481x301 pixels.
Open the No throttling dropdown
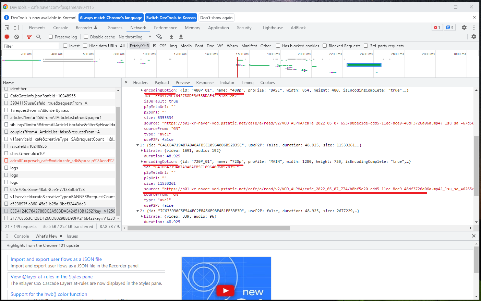click(x=135, y=37)
